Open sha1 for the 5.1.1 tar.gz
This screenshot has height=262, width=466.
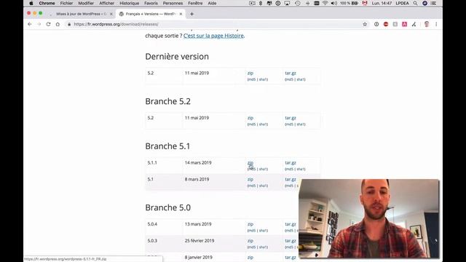[x=301, y=170]
